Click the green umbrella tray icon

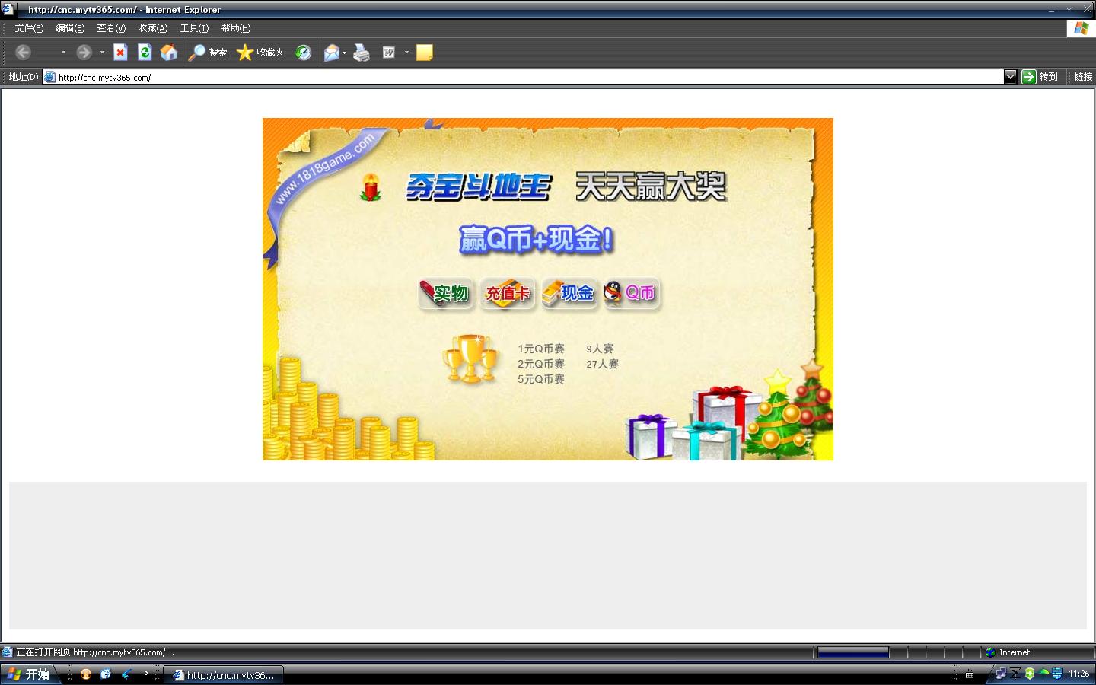(1043, 674)
